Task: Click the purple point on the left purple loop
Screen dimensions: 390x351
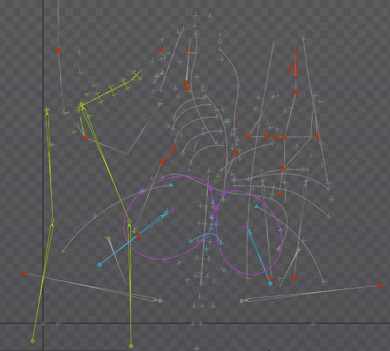Action: pos(211,190)
